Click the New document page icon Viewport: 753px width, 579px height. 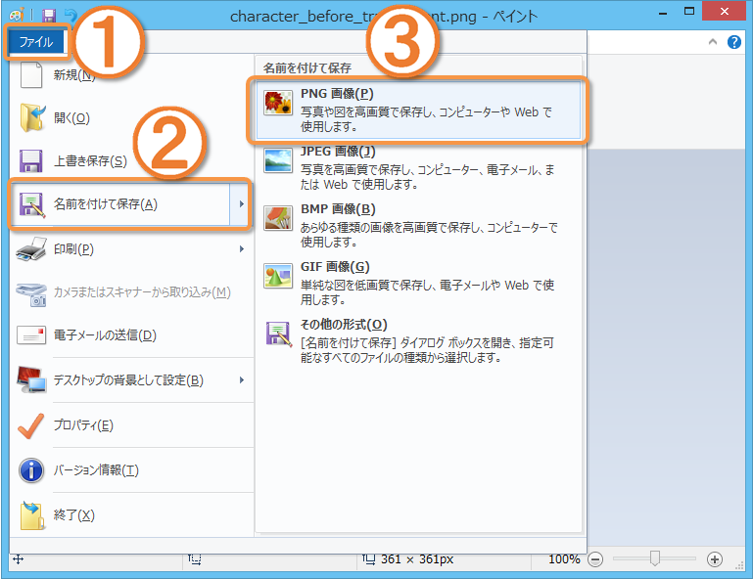32,74
